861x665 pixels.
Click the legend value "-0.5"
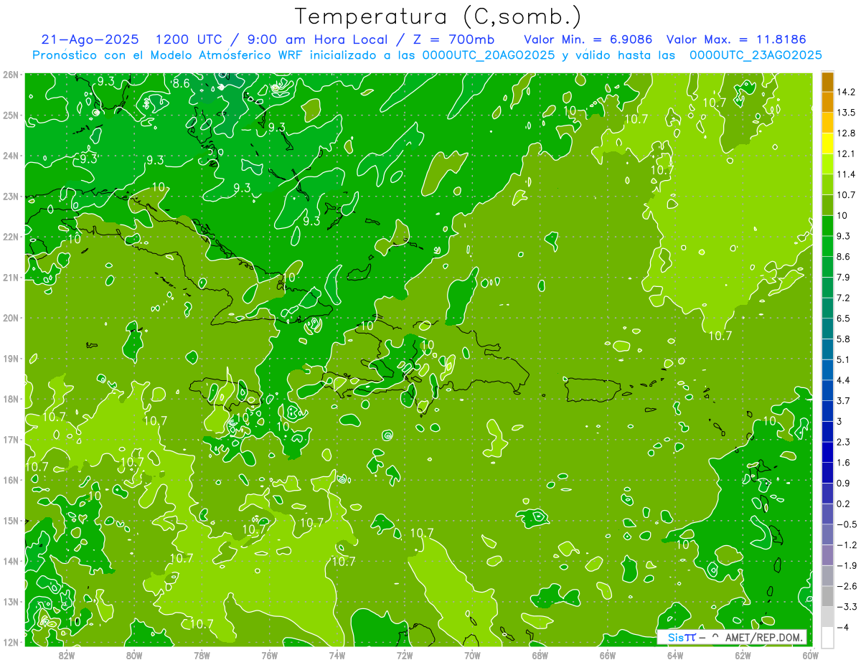(846, 524)
